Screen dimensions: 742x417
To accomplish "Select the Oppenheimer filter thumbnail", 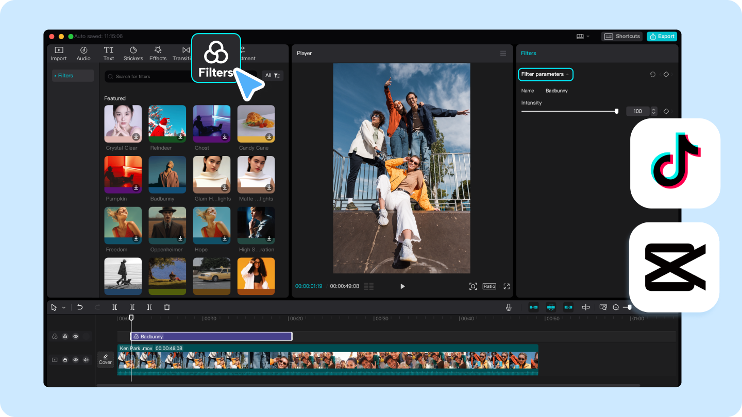I will pos(167,225).
